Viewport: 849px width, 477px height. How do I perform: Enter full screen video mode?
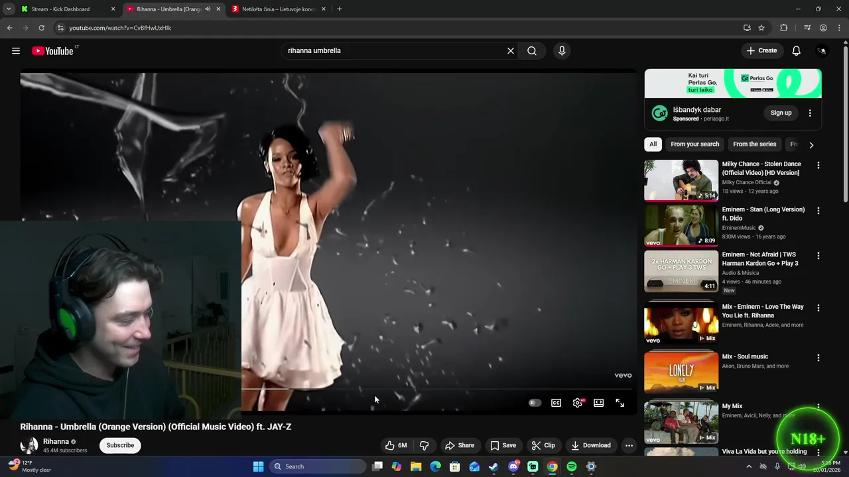(x=620, y=403)
